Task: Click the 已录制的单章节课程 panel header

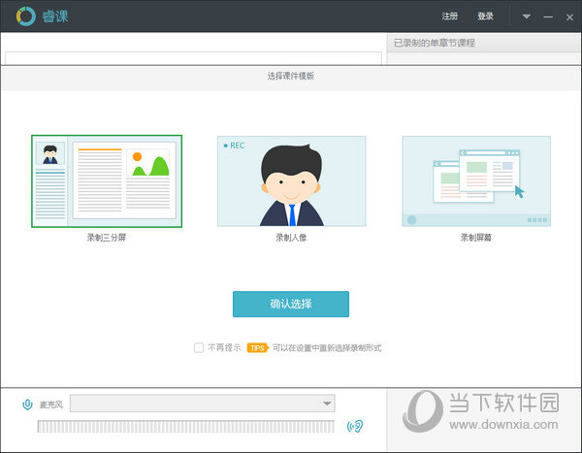Action: pyautogui.click(x=484, y=43)
